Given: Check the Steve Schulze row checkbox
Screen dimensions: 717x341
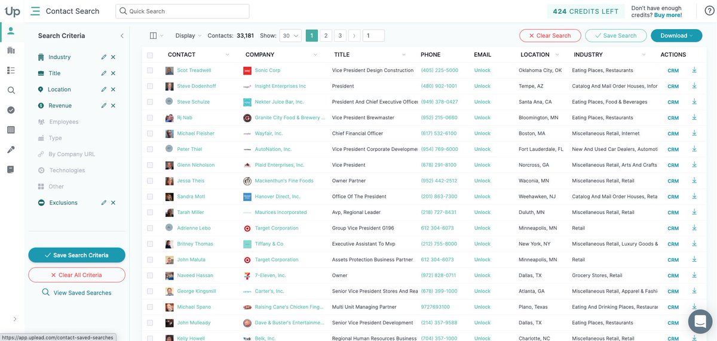Looking at the screenshot, I should coord(150,102).
